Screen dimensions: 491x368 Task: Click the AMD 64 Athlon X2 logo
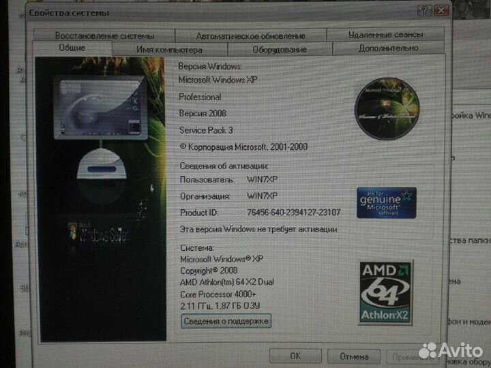[x=385, y=292]
